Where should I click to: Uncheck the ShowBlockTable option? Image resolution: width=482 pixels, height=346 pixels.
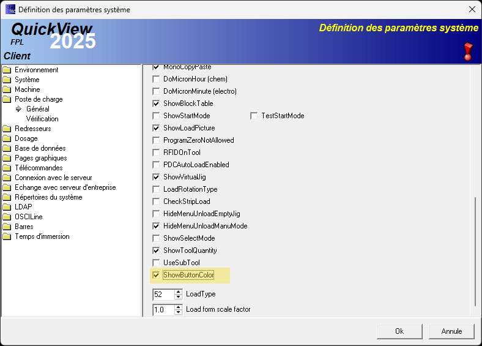click(156, 103)
